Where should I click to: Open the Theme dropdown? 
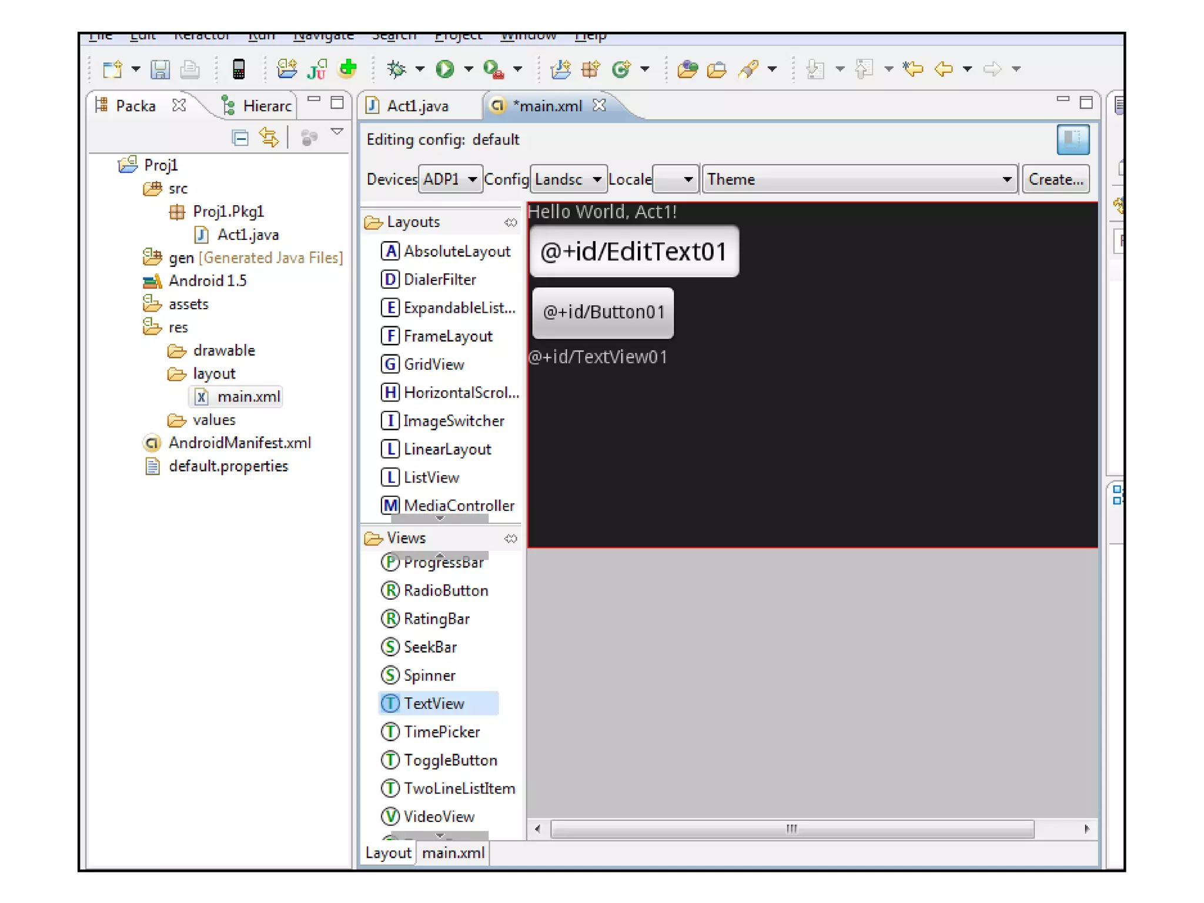pyautogui.click(x=859, y=179)
